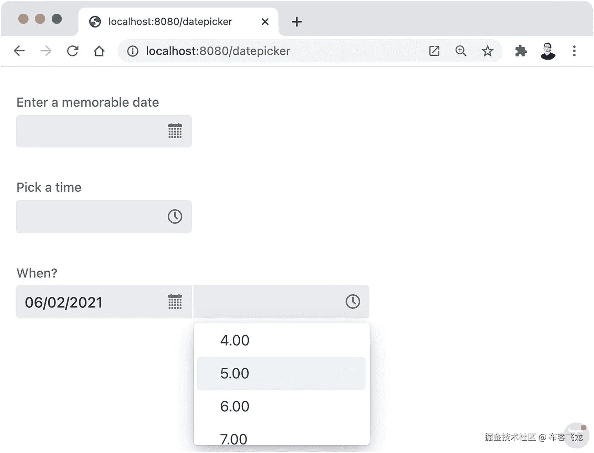Click calendar icon next to 06/02/2021
Screen dimensions: 594x453
[x=175, y=302]
